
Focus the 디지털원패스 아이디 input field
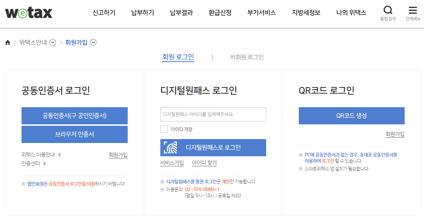(x=213, y=114)
